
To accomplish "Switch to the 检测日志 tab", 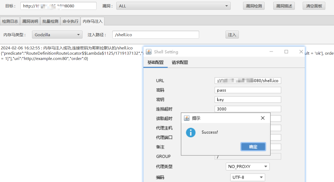I will [x=10, y=21].
